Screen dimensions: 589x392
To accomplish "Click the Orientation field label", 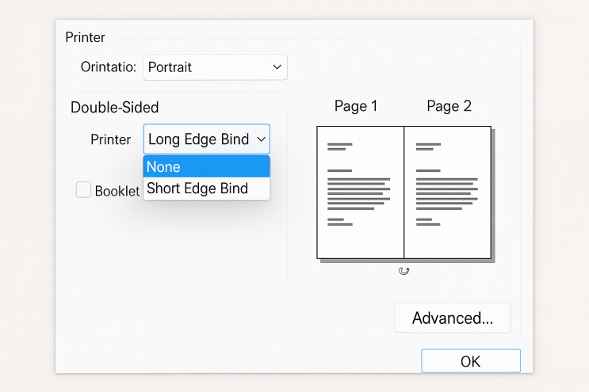I will pos(109,67).
